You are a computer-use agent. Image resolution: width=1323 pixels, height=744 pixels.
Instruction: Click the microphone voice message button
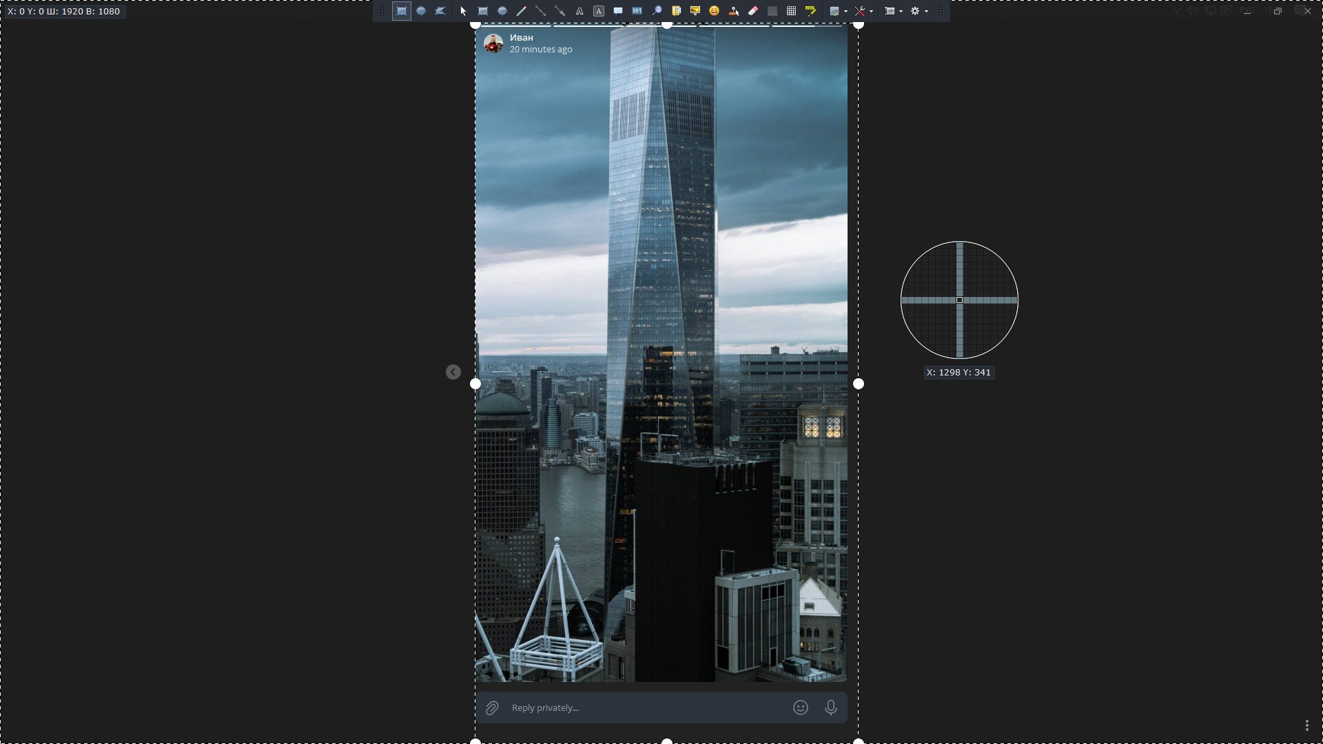click(x=831, y=707)
